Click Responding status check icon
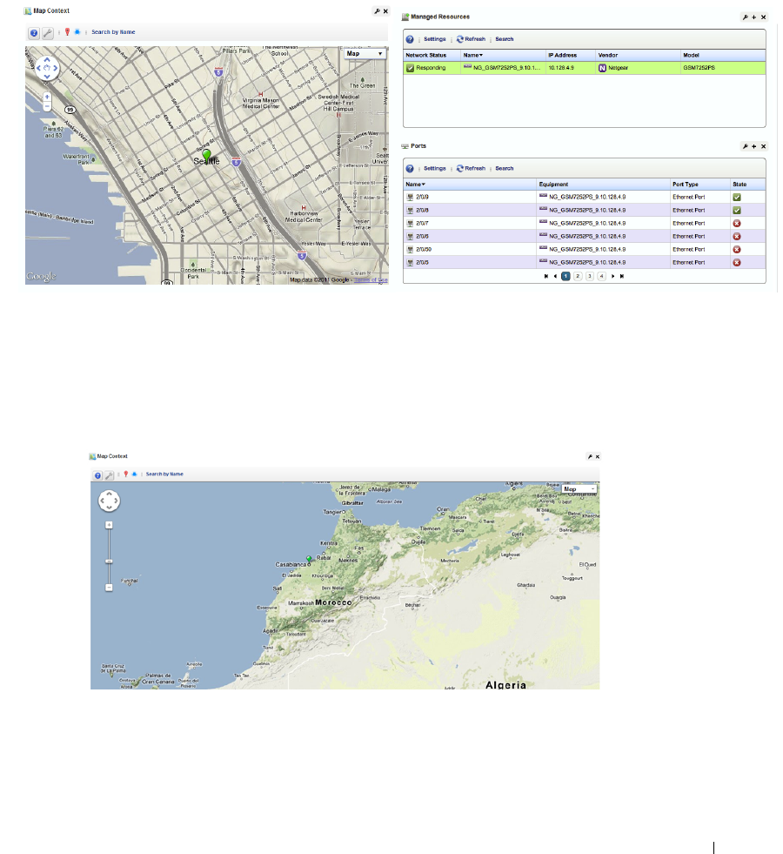 coord(411,68)
